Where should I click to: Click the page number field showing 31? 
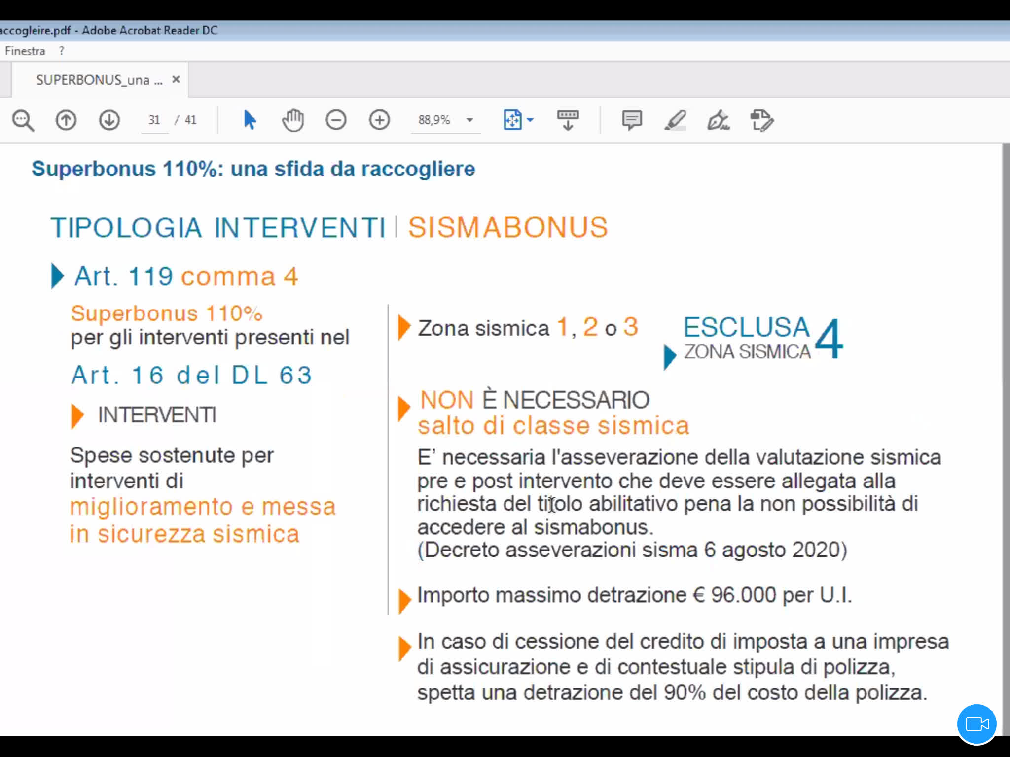[154, 120]
